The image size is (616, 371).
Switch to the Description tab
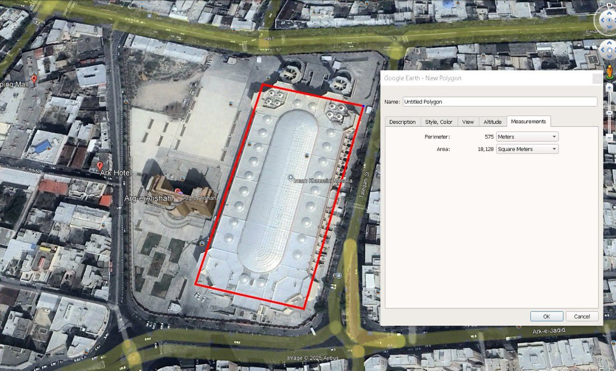click(x=402, y=122)
